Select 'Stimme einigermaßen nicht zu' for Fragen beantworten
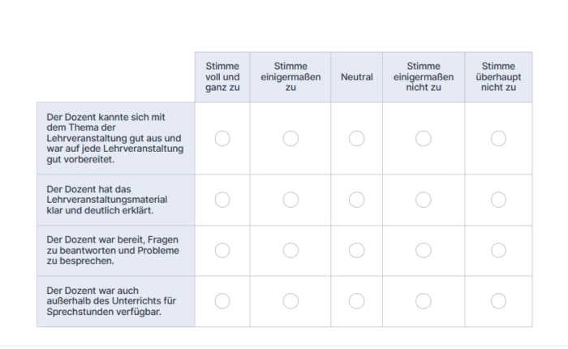 tap(424, 251)
